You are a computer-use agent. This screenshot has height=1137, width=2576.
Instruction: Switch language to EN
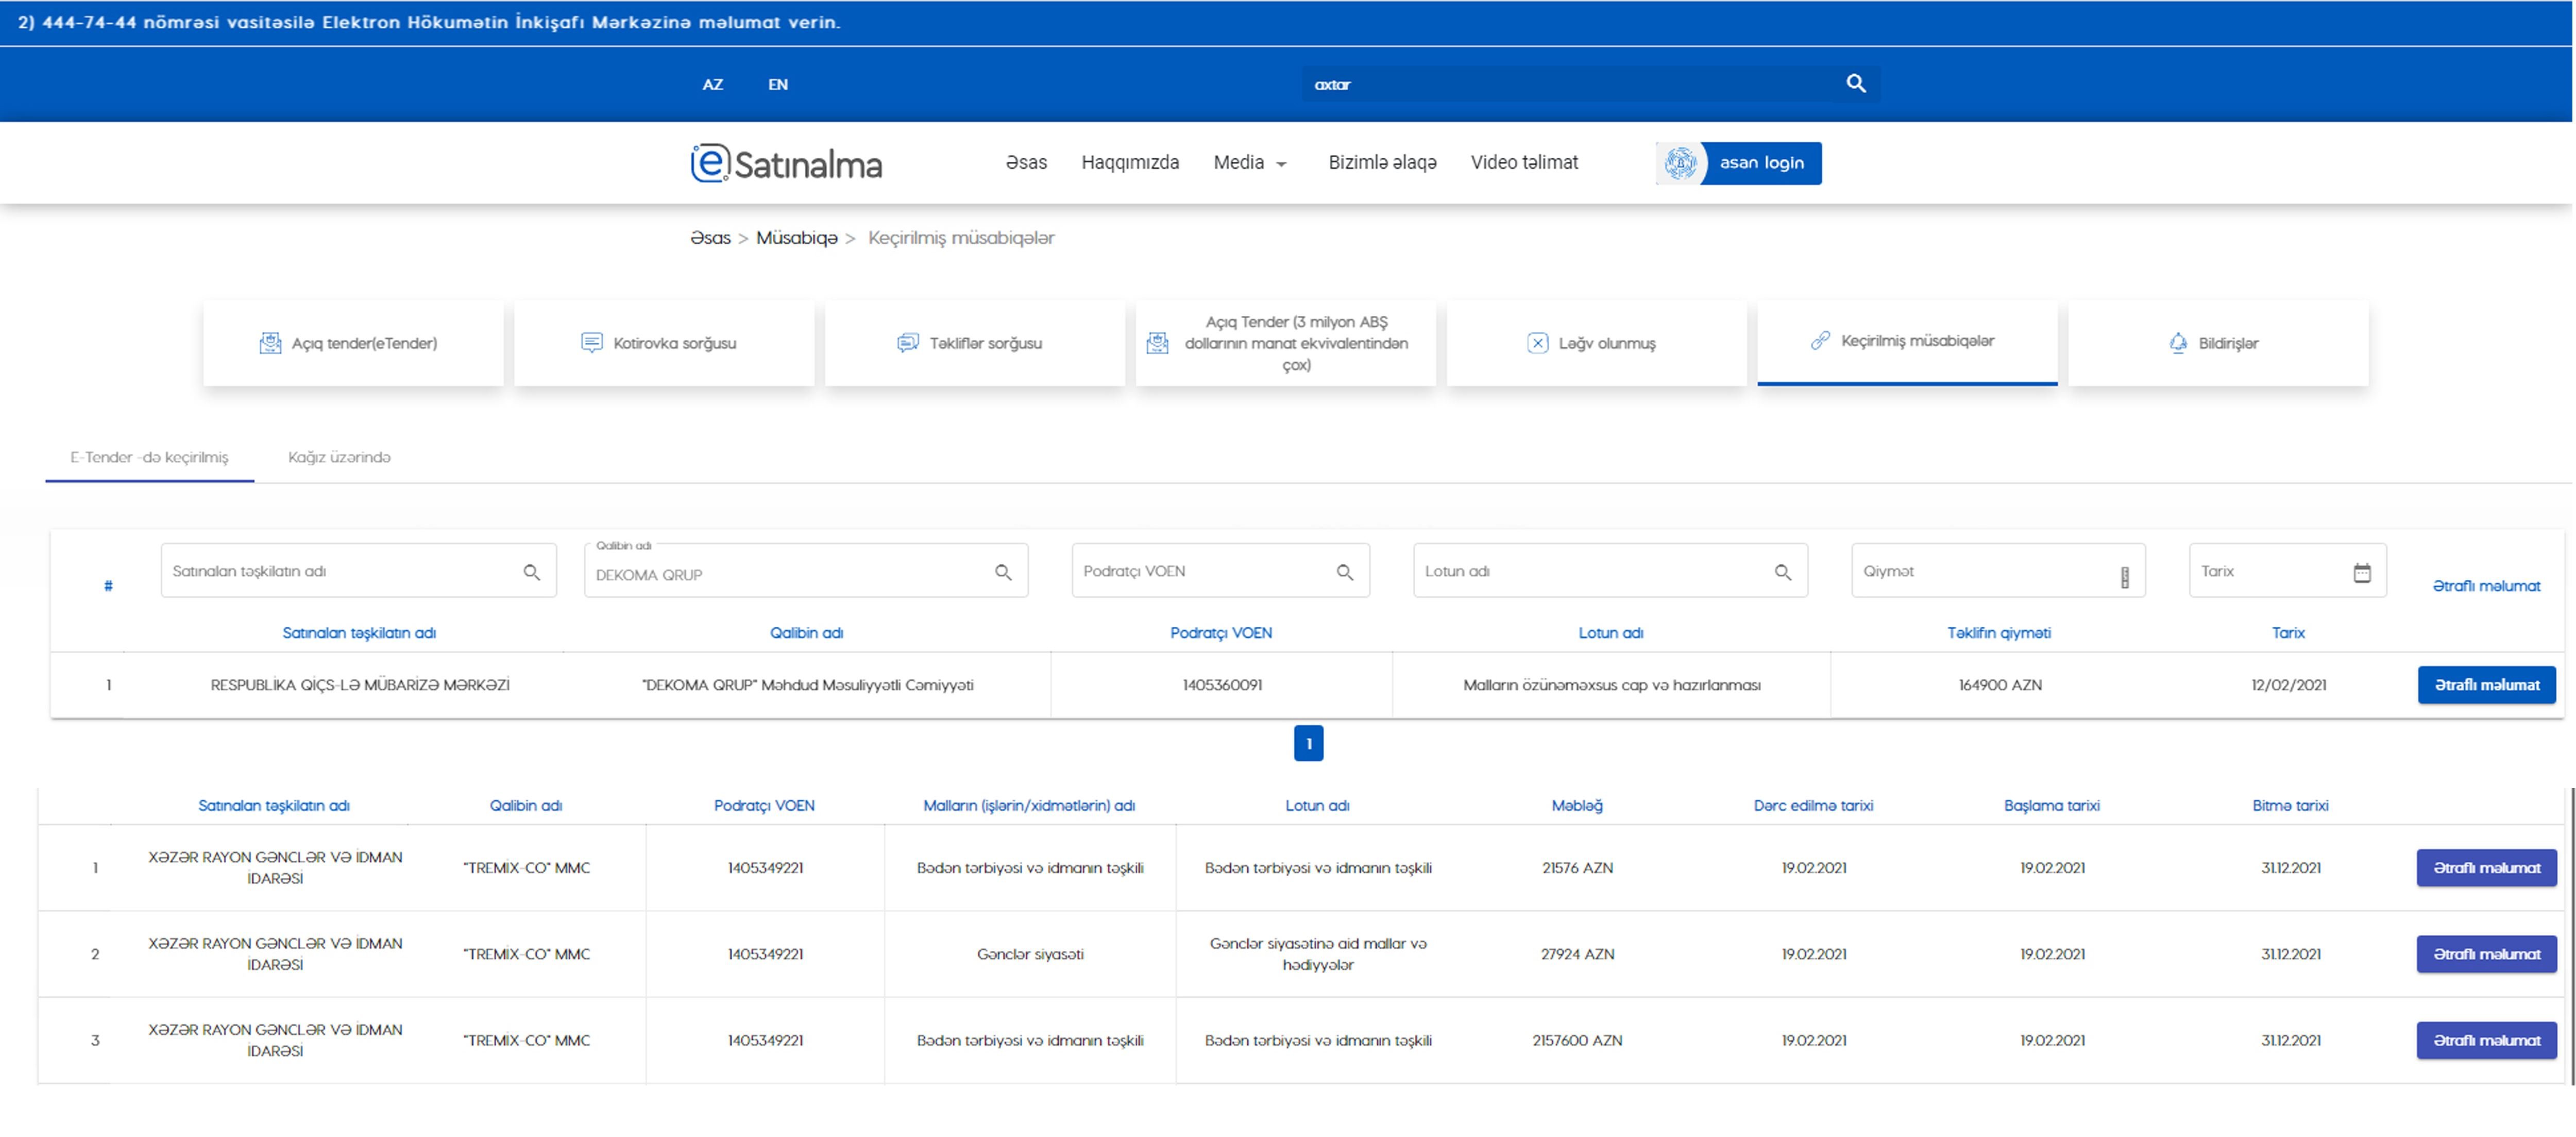[777, 85]
